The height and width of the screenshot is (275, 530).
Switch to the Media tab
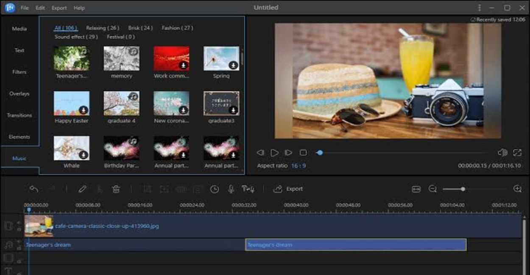click(x=20, y=29)
